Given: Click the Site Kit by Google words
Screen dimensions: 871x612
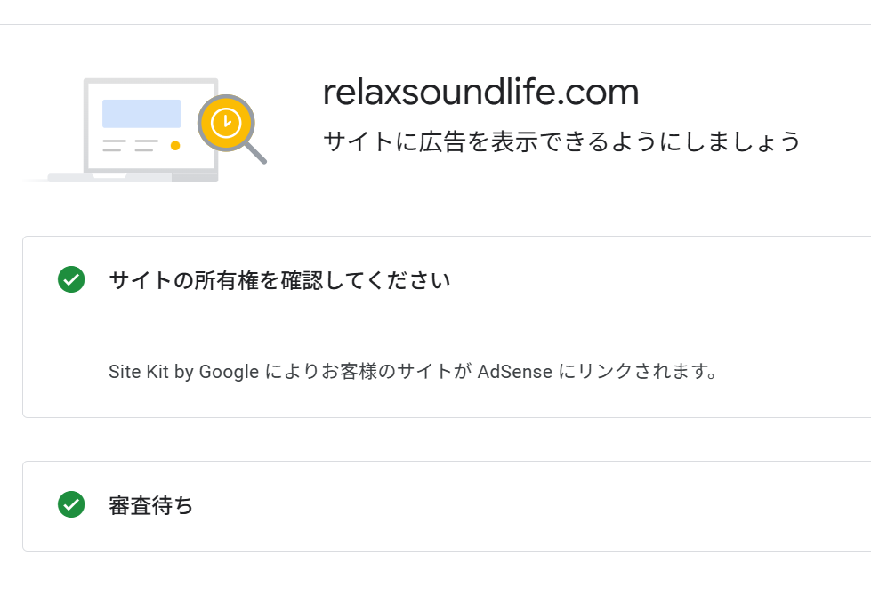Looking at the screenshot, I should coord(184,372).
